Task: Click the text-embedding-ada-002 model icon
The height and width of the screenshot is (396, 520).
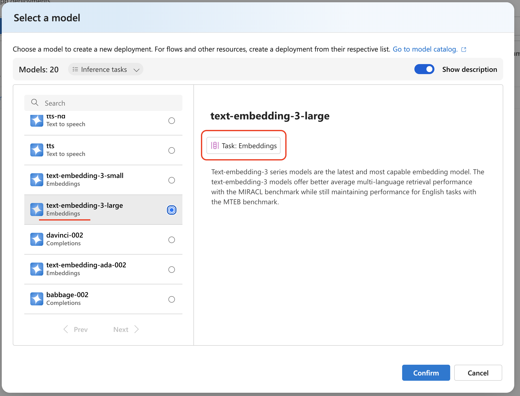Action: point(37,269)
